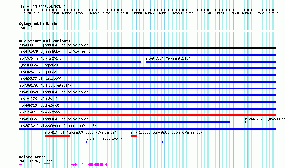Screen dimensions: 285x168
Task: Click the blue nsv4188656 variant bar
Action: pos(124,122)
